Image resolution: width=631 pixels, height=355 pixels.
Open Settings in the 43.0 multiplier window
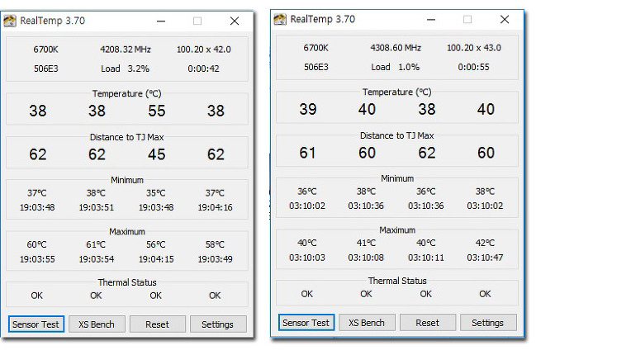pos(488,323)
